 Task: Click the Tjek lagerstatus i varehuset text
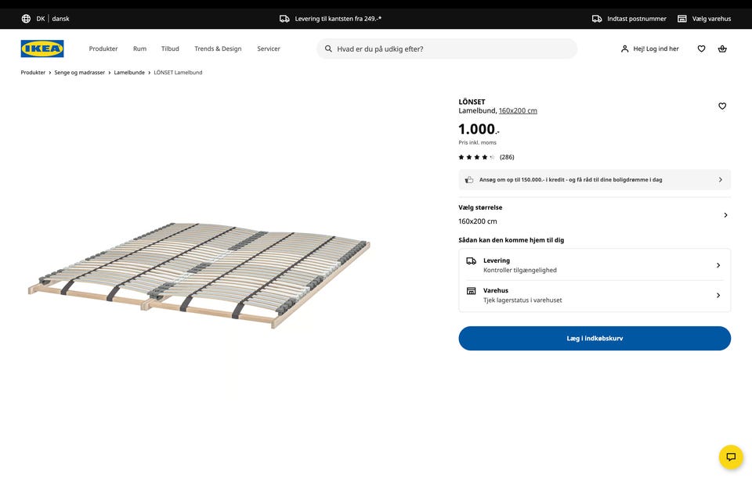click(x=522, y=300)
